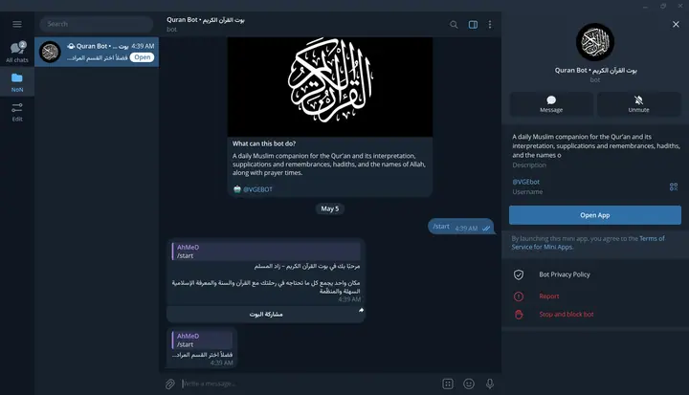The width and height of the screenshot is (689, 395).
Task: Click the second AhMeD /start reply quote
Action: point(202,340)
